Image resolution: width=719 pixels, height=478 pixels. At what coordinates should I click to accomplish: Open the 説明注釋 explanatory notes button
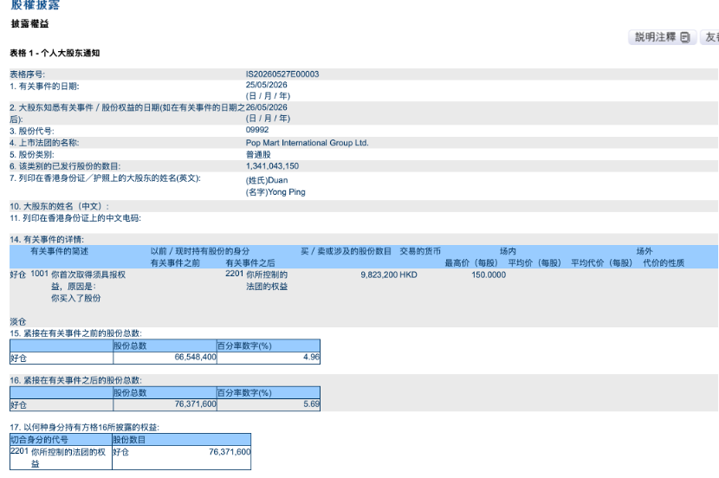click(x=662, y=37)
